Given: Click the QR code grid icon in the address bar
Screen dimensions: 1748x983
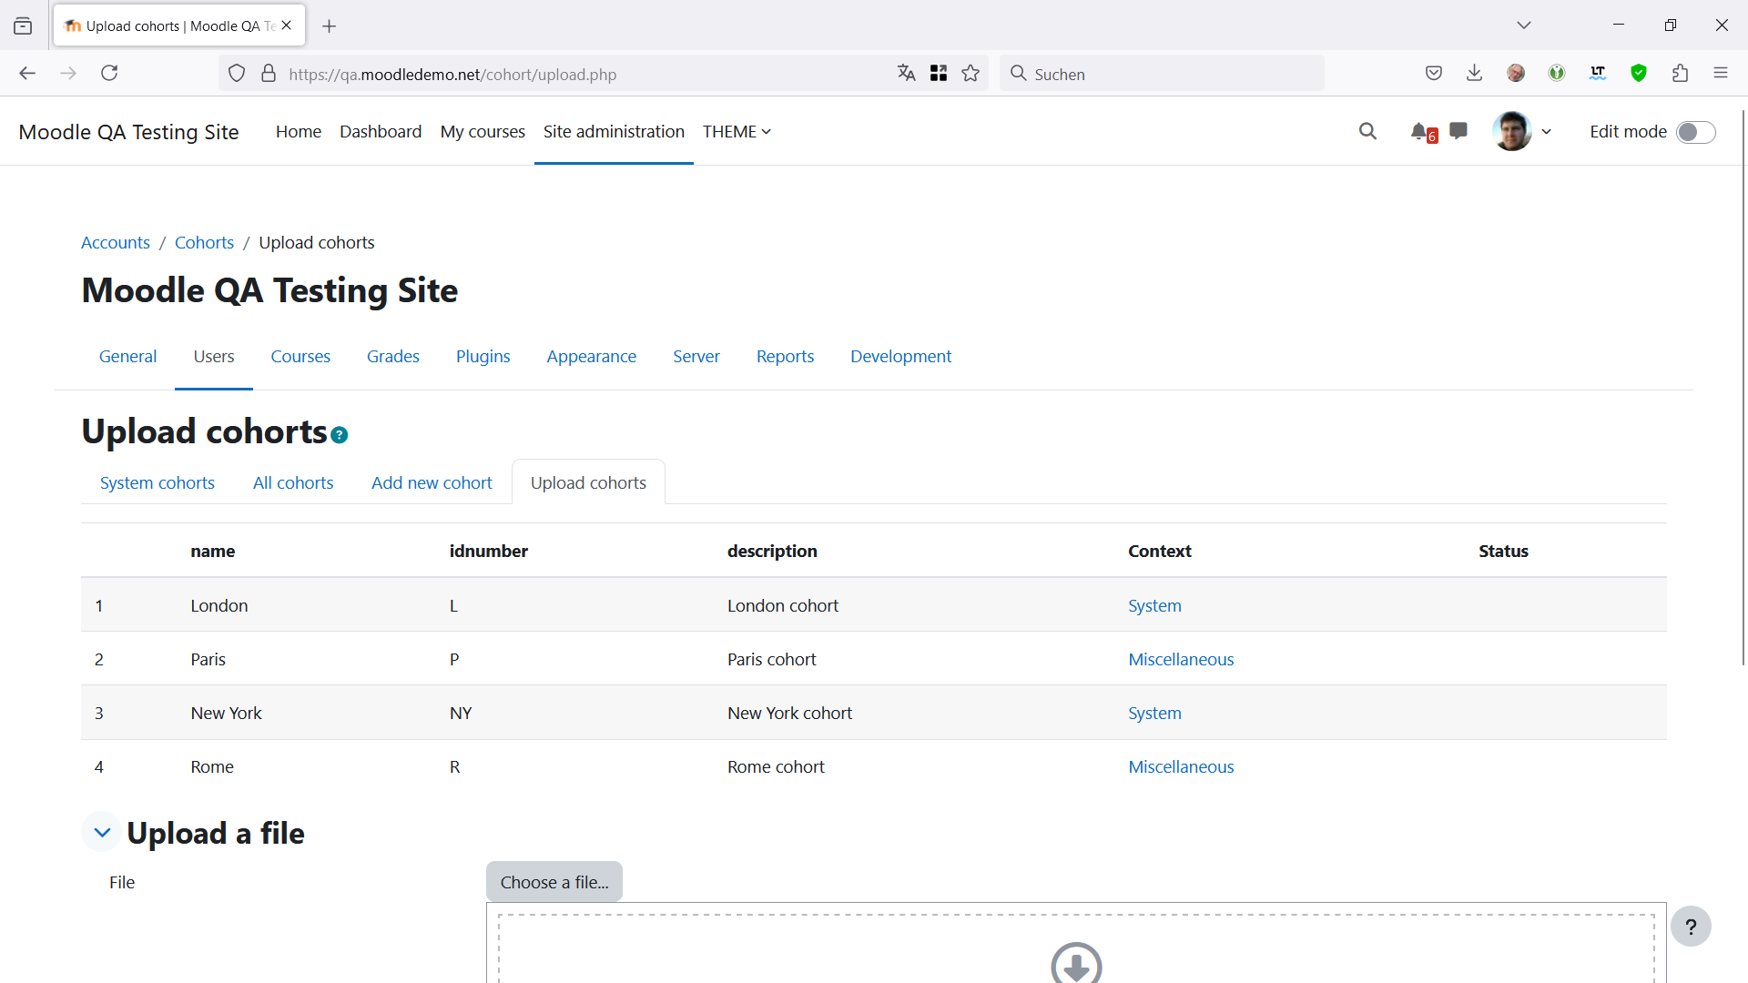Looking at the screenshot, I should coord(939,73).
